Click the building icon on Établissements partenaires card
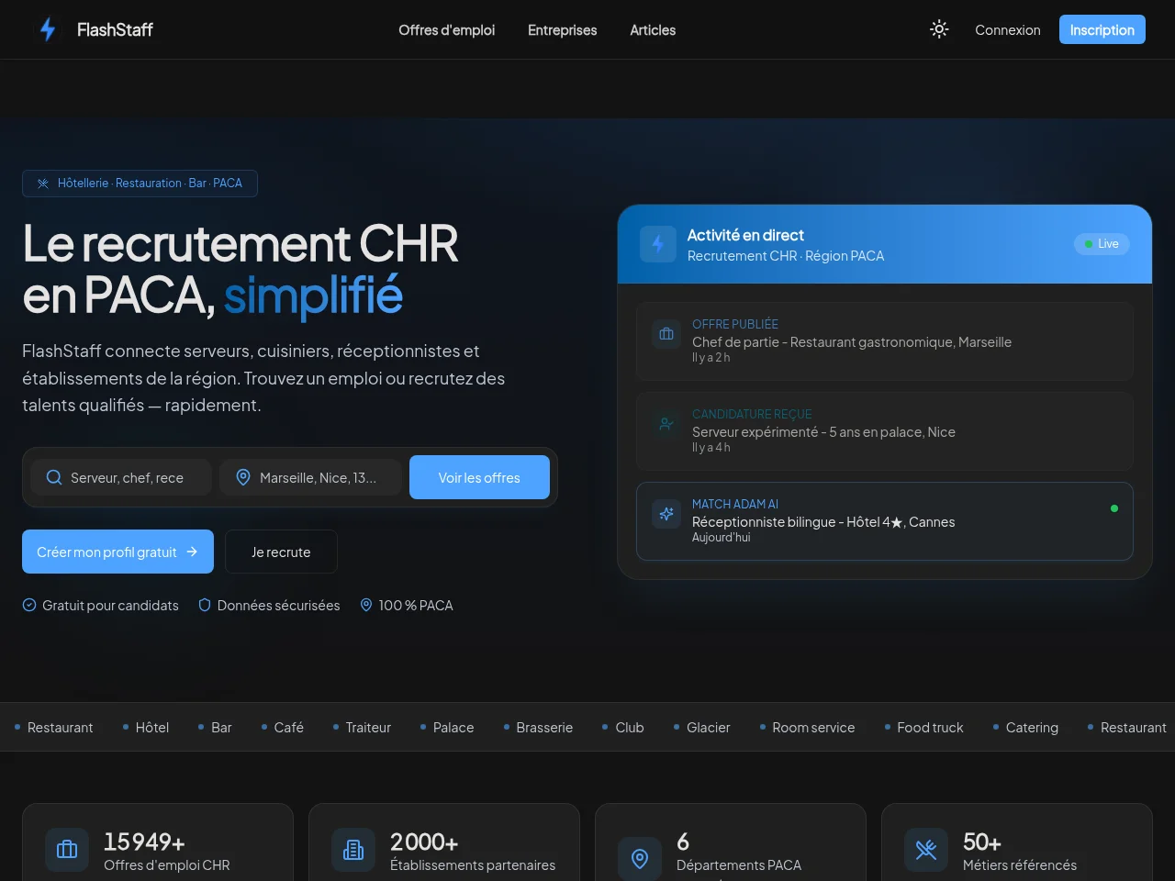The image size is (1175, 881). [x=353, y=850]
